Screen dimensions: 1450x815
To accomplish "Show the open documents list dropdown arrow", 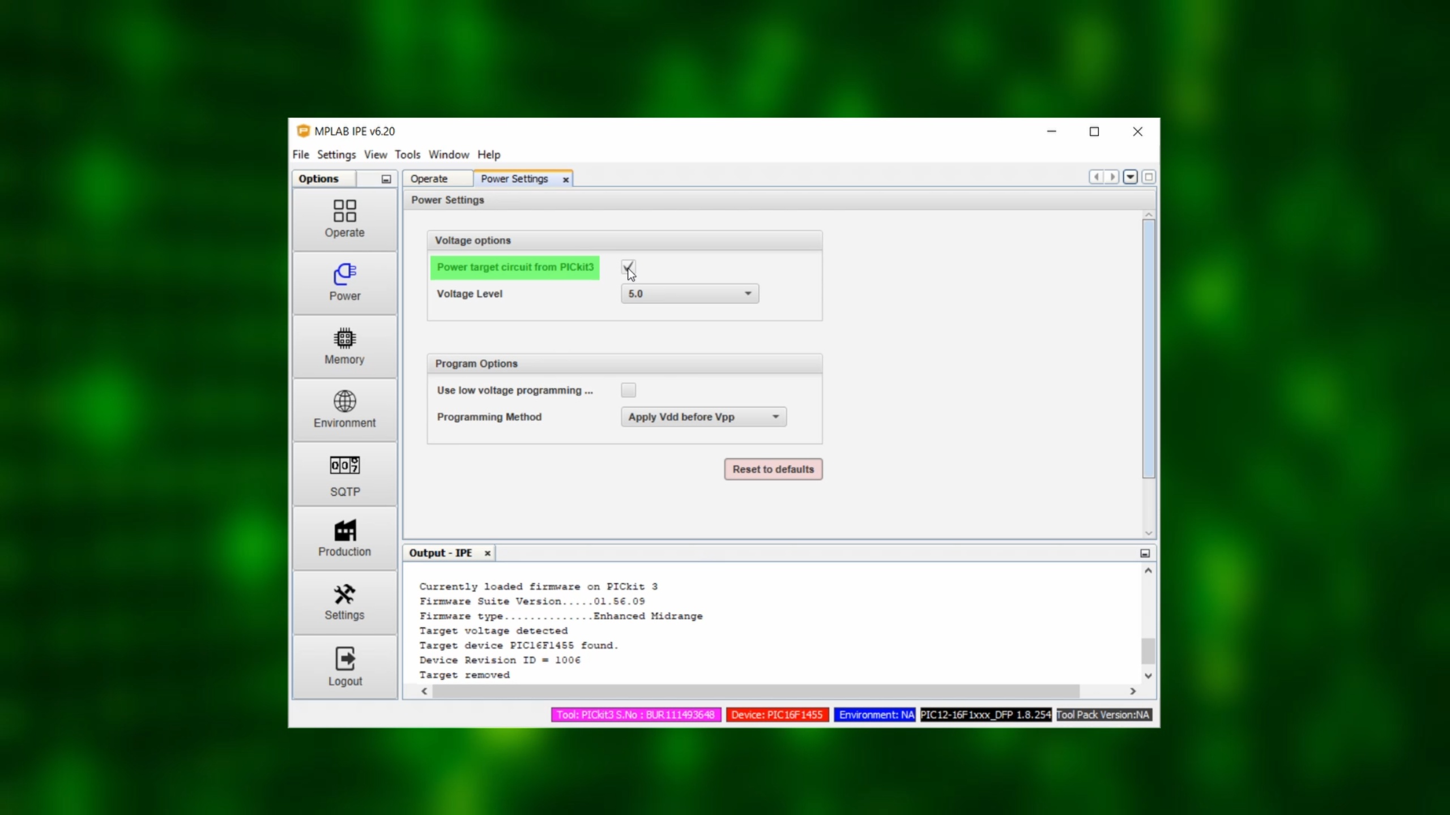I will coord(1130,177).
